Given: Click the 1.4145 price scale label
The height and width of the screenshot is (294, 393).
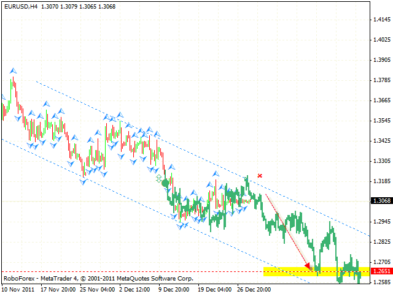Looking at the screenshot, I should click(382, 20).
